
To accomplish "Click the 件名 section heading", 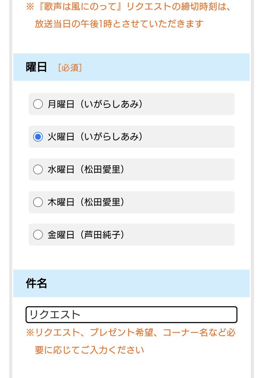I will 36,283.
